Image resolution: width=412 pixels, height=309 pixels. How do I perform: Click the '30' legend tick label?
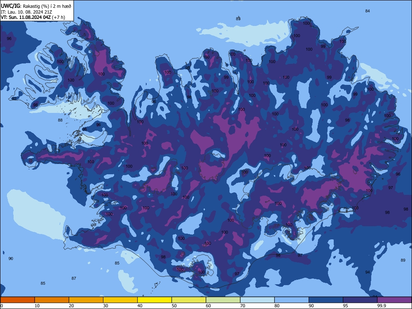pos(105,306)
